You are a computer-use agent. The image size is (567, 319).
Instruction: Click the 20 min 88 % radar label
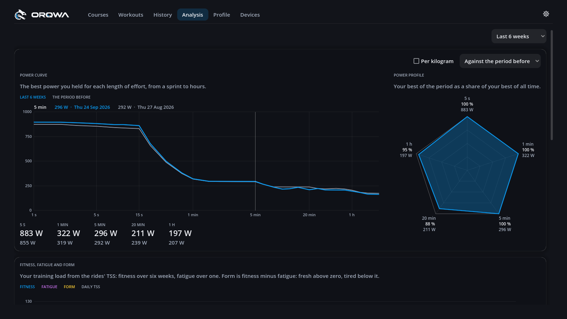tap(429, 224)
